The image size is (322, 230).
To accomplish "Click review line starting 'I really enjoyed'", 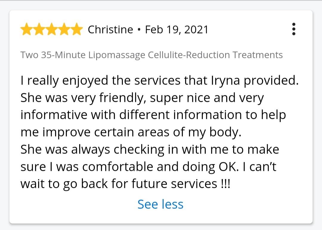I will tap(159, 81).
